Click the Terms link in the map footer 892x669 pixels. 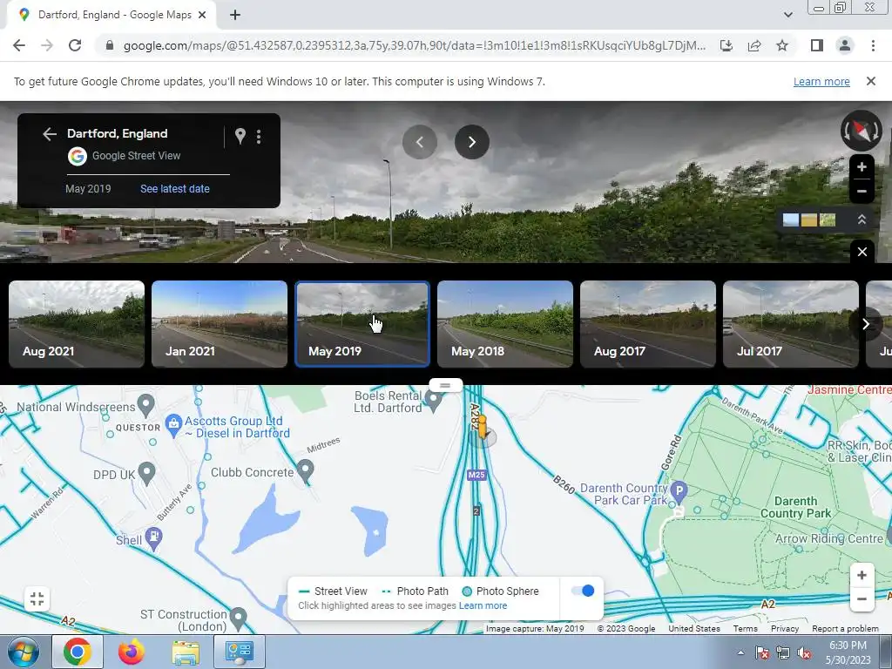pyautogui.click(x=746, y=629)
